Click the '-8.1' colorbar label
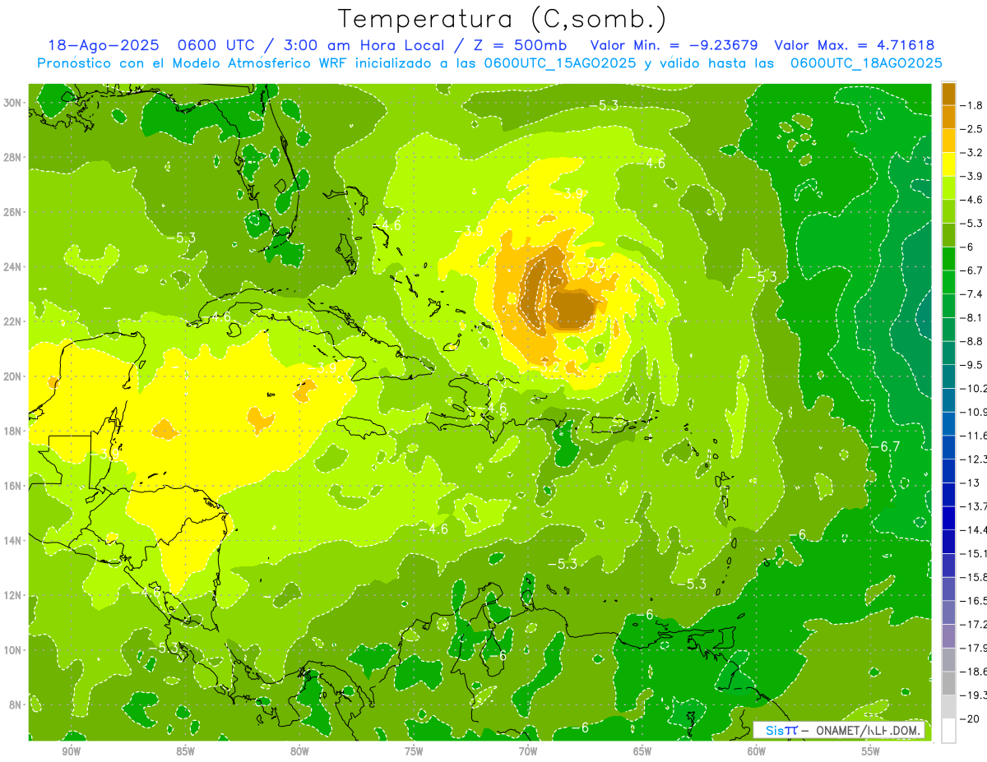The height and width of the screenshot is (762, 987). [x=971, y=317]
